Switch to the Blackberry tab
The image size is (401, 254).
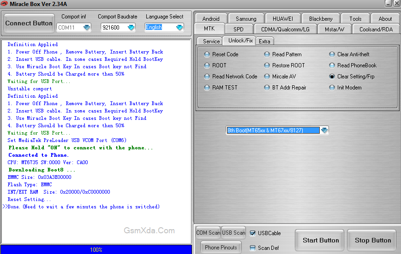pos(321,18)
